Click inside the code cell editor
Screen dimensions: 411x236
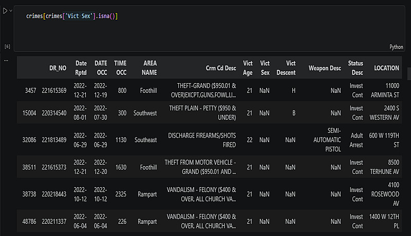pyautogui.click(x=209, y=29)
